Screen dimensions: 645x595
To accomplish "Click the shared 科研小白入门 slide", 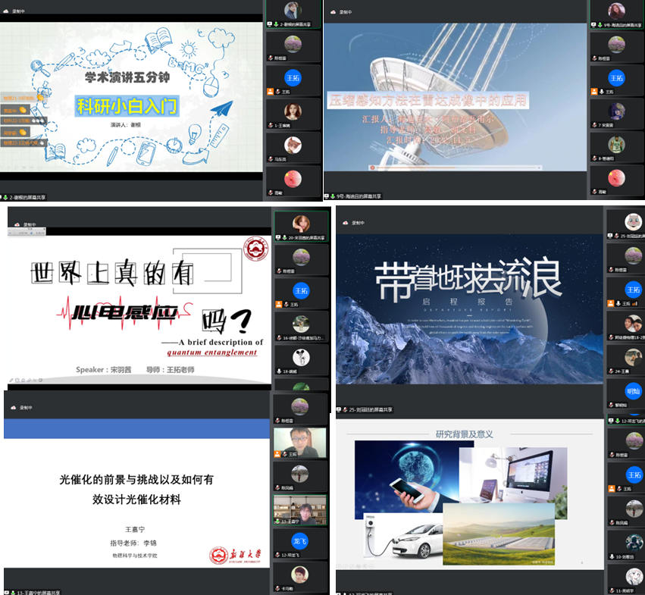I will 131,97.
